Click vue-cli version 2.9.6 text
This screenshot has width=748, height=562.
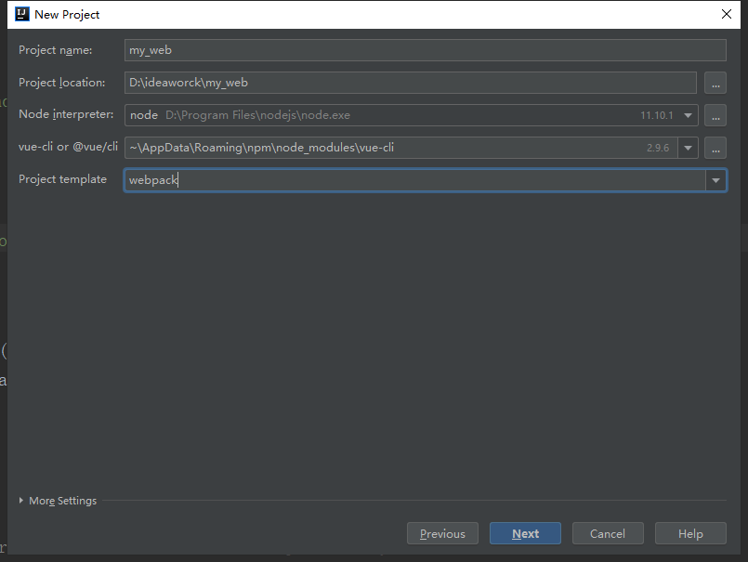pos(658,148)
